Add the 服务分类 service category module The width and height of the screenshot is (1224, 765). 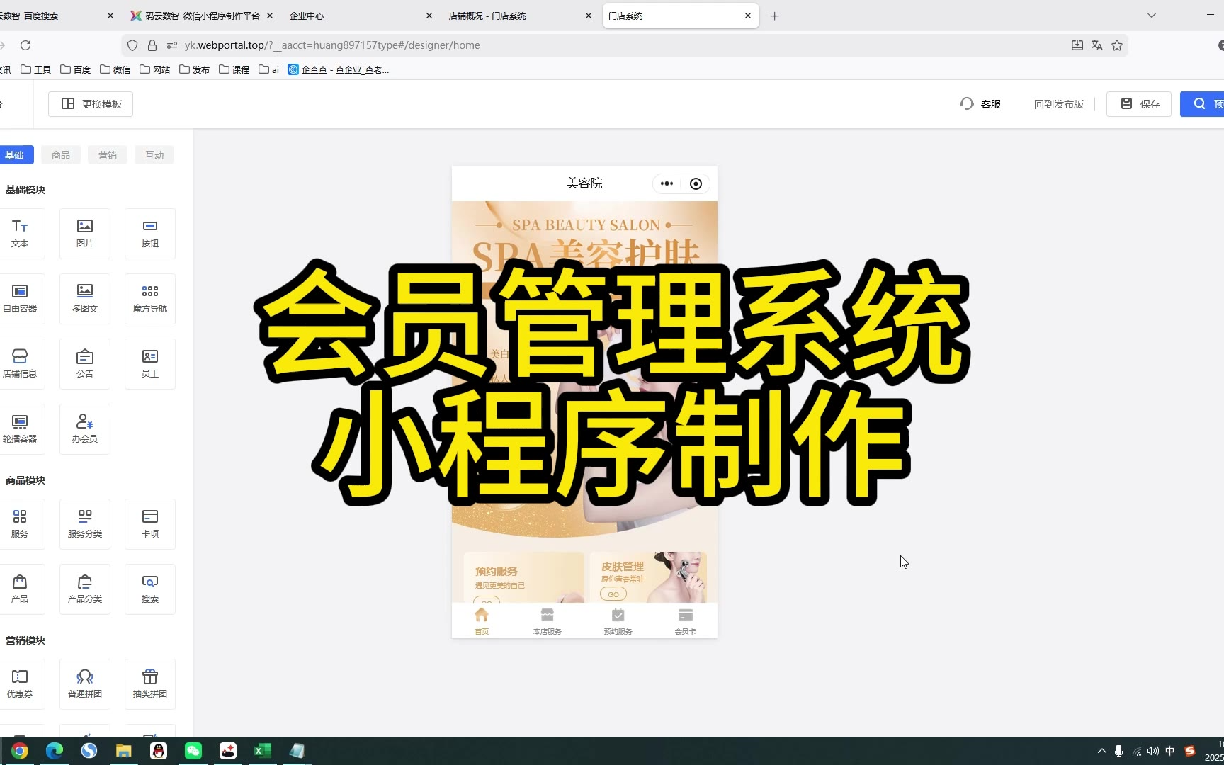pyautogui.click(x=85, y=523)
